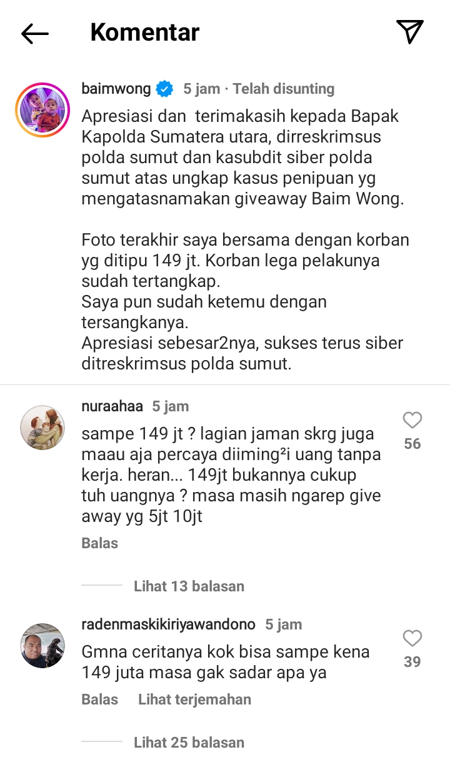
Task: View the 39 likes count
Action: (x=412, y=662)
